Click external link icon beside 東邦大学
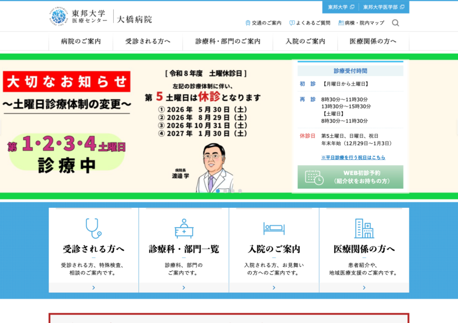458x323 pixels. tap(352, 7)
